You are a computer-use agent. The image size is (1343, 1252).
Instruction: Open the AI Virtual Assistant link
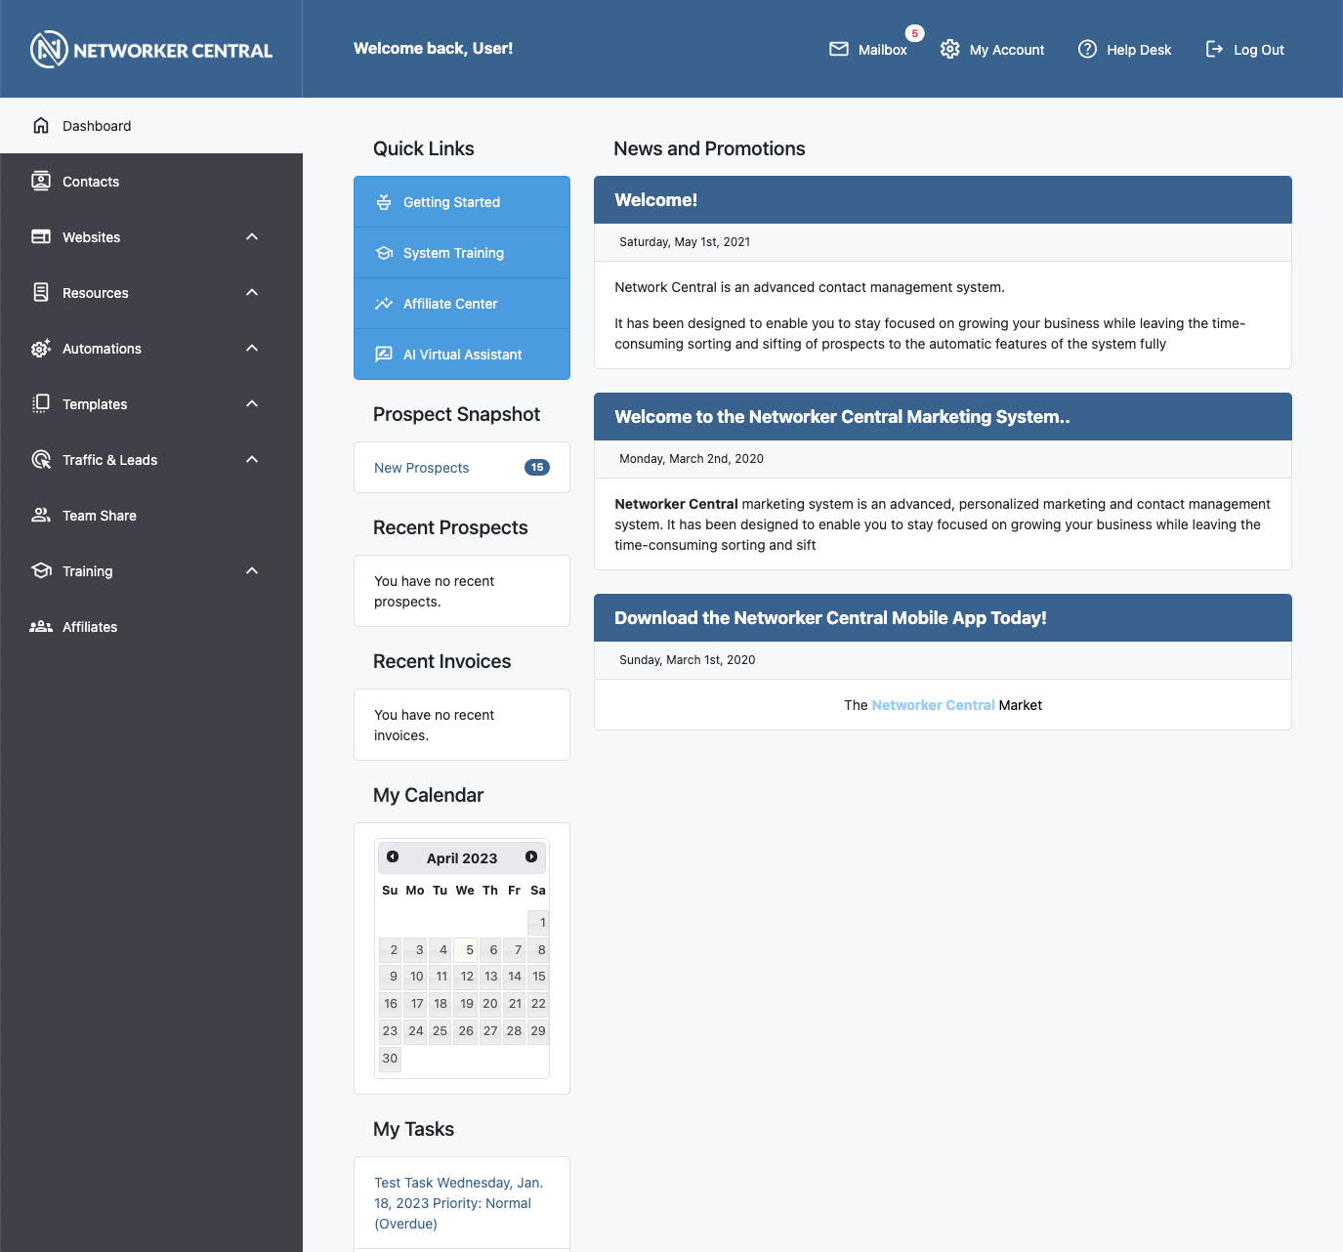click(462, 355)
